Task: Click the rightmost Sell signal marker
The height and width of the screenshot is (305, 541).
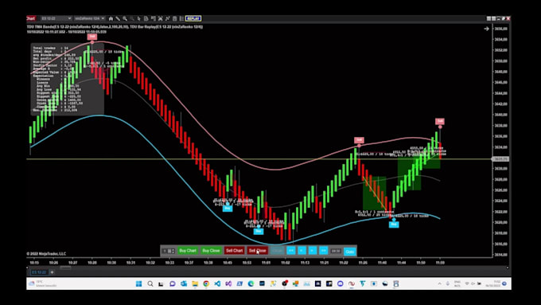Action: click(x=439, y=121)
